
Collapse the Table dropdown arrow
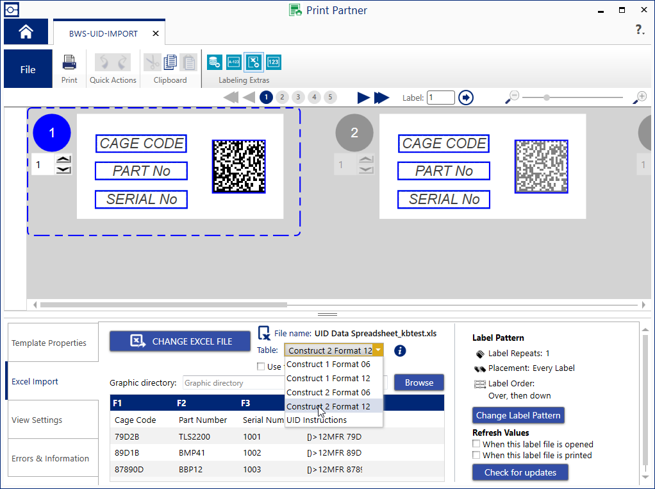point(378,350)
